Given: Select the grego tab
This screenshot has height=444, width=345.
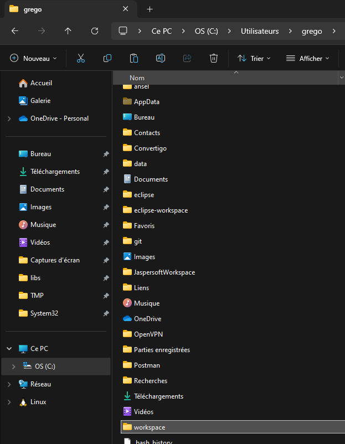Looking at the screenshot, I should [x=61, y=9].
